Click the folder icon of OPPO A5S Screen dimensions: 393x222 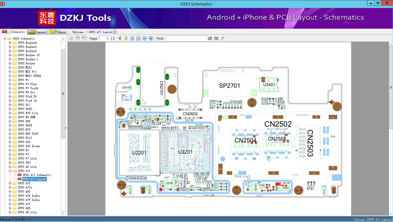point(15,208)
